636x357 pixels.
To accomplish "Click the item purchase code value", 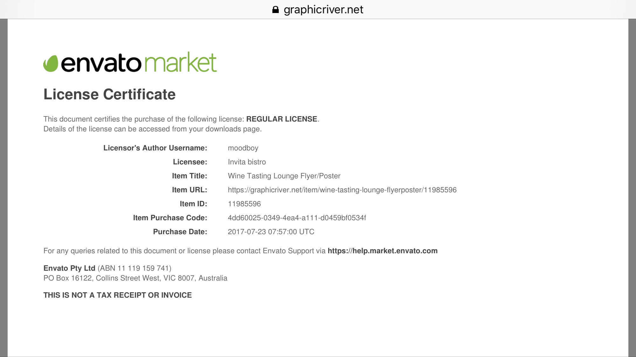I will pyautogui.click(x=297, y=218).
